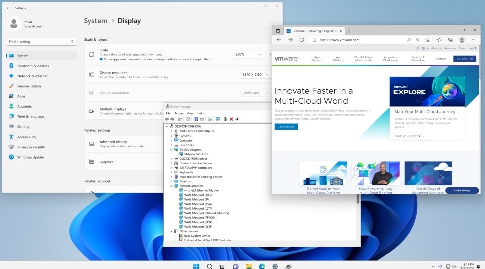Click Device Manager vertical scrollbar thumb
The width and height of the screenshot is (485, 269).
pyautogui.click(x=358, y=199)
